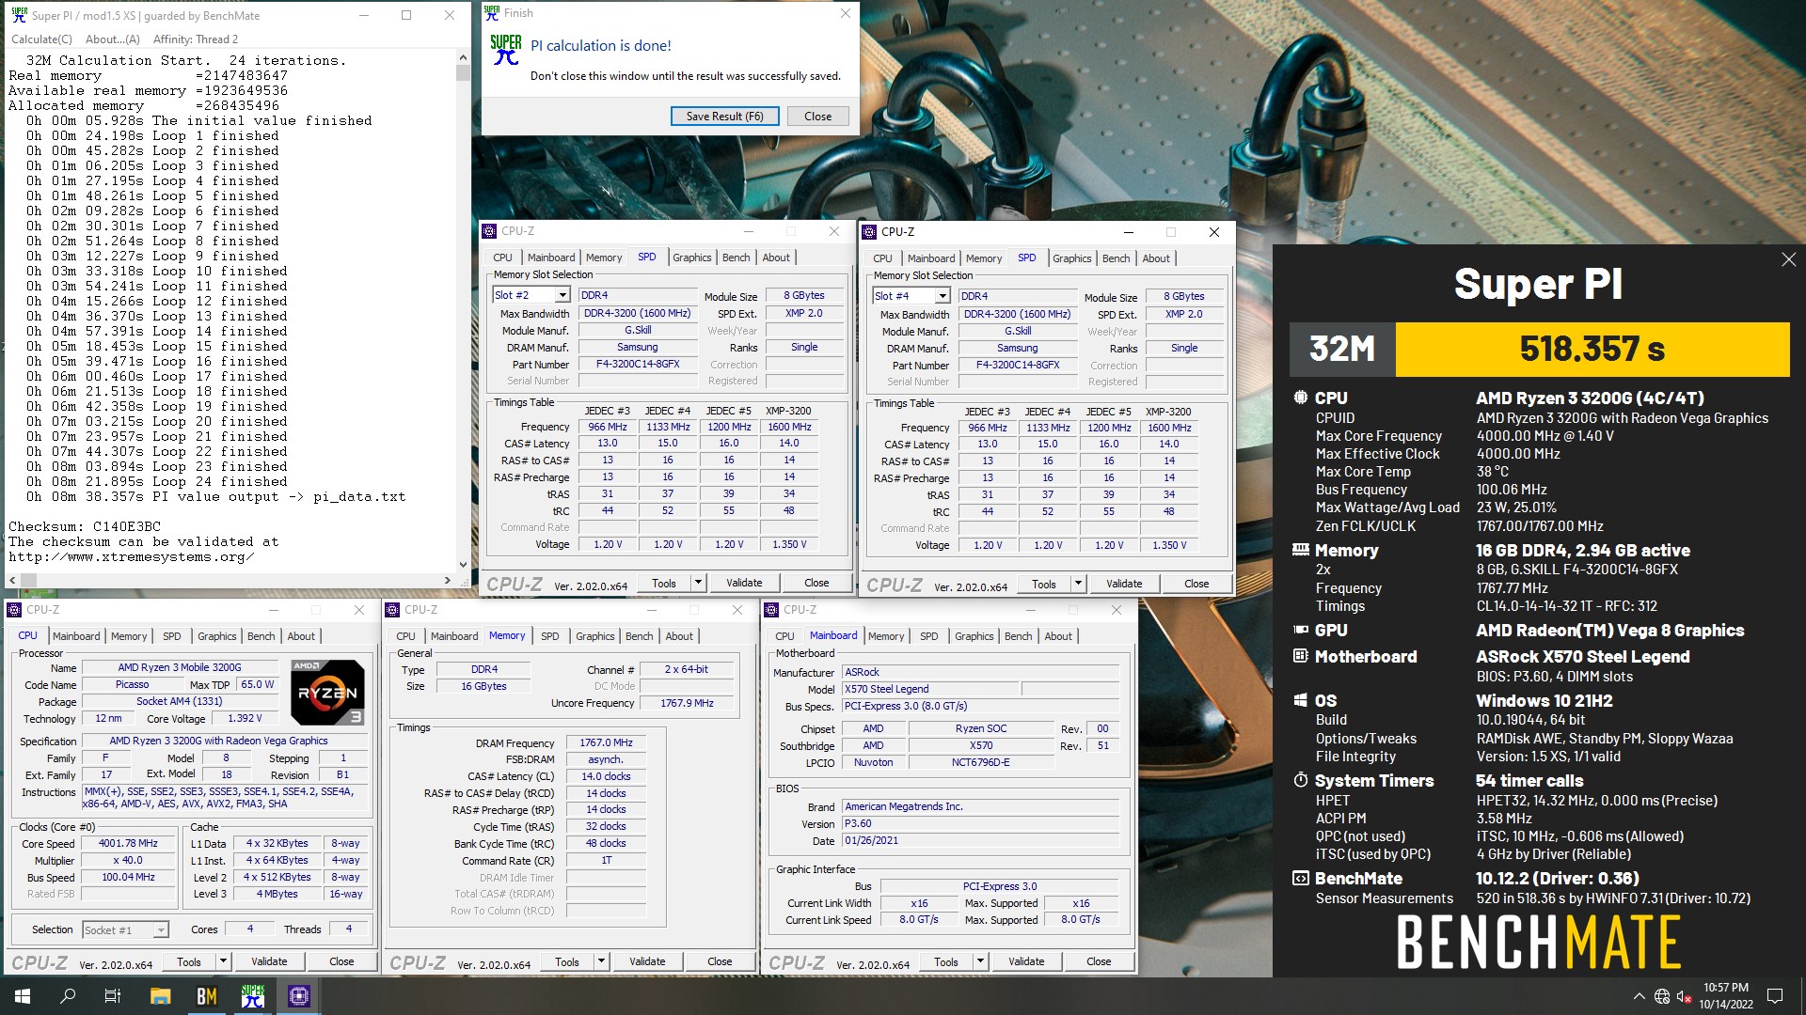Open File Explorer from the taskbar

pyautogui.click(x=160, y=996)
